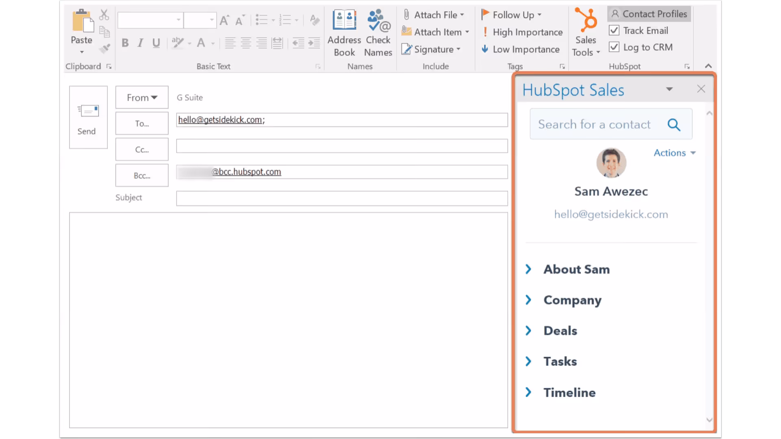This screenshot has width=781, height=439.
Task: Close the HubSpot Sales pane
Action: (x=701, y=89)
